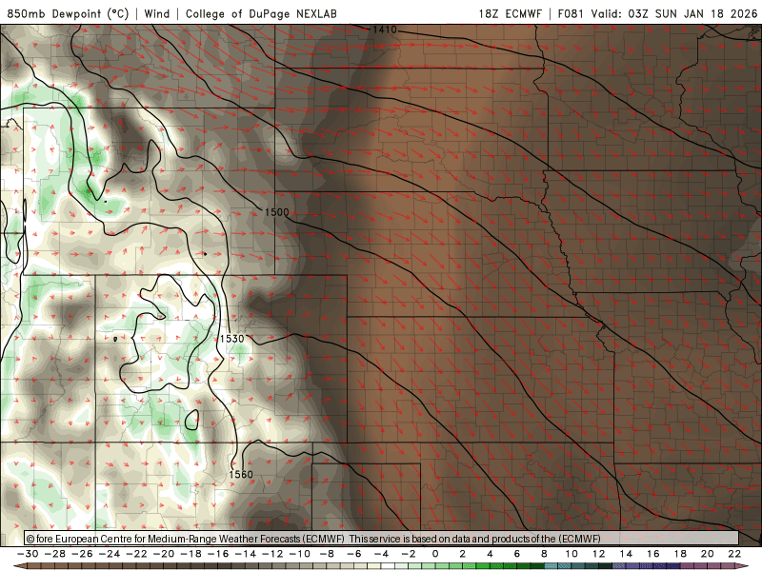Click the -2 value on the color scale
This screenshot has height=571, width=762.
(409, 554)
